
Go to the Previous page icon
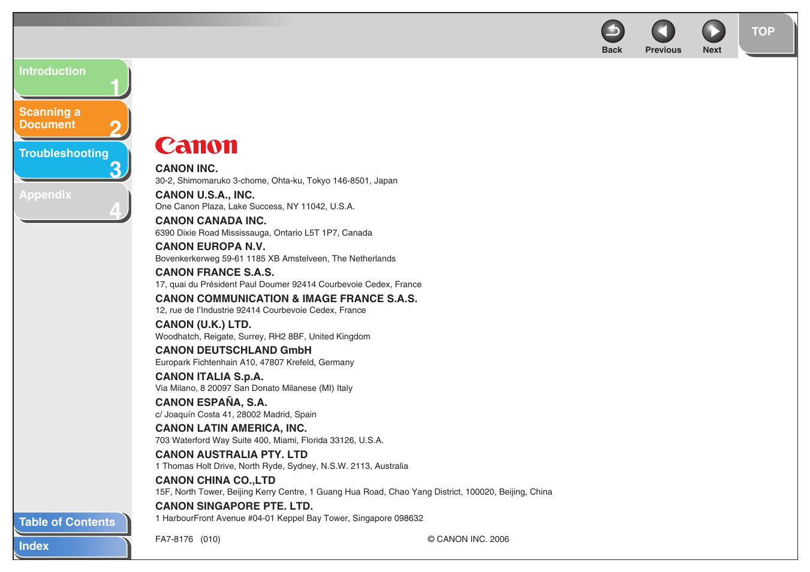pos(663,32)
